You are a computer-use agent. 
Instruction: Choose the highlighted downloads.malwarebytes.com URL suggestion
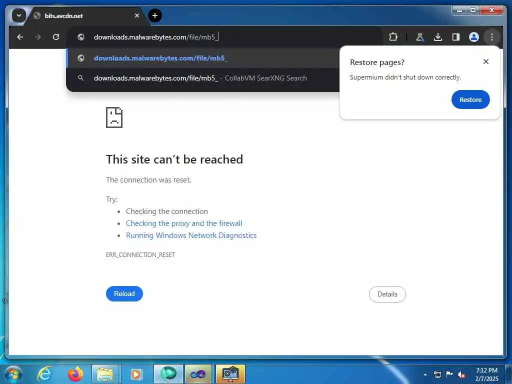(203, 58)
